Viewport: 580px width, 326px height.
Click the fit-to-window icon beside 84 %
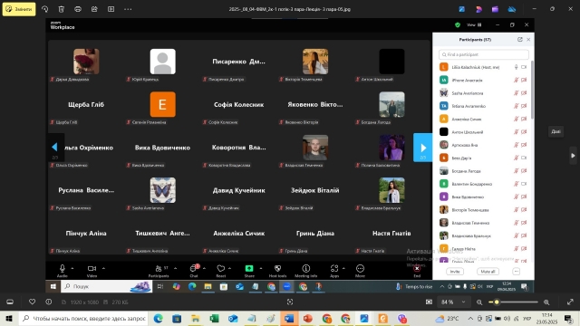(429, 302)
